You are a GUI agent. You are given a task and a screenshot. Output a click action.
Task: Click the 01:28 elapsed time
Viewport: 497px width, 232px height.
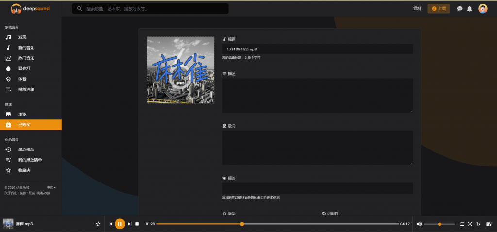[150, 224]
